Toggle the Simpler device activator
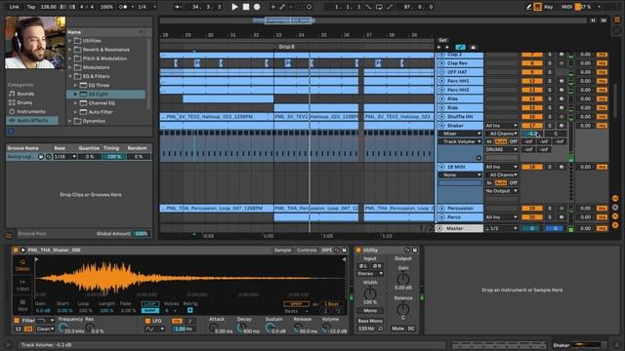The height and width of the screenshot is (351, 625). pos(16,250)
